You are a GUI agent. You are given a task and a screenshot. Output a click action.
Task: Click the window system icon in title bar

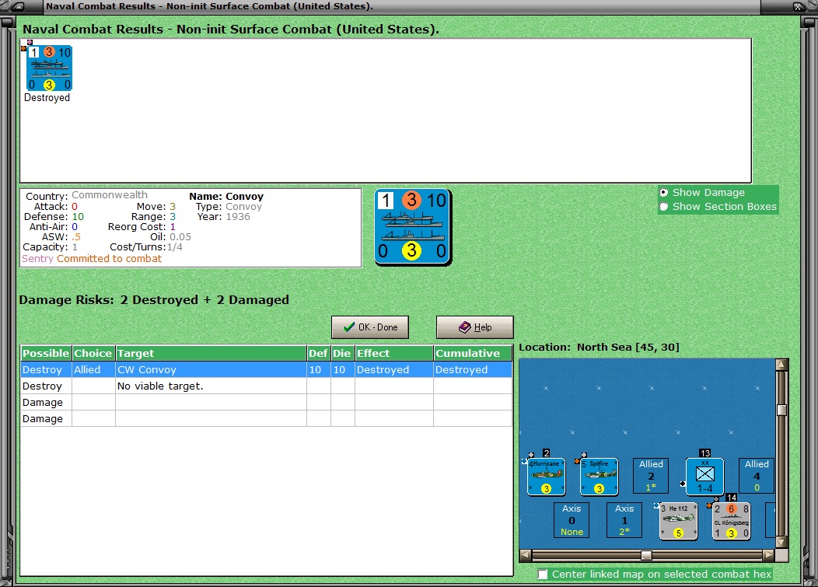pyautogui.click(x=16, y=7)
